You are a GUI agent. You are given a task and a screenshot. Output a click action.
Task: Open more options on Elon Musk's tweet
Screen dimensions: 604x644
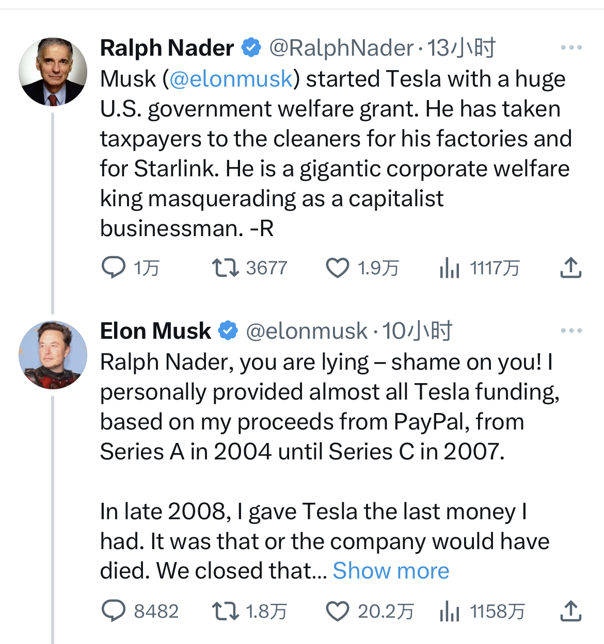click(x=571, y=331)
